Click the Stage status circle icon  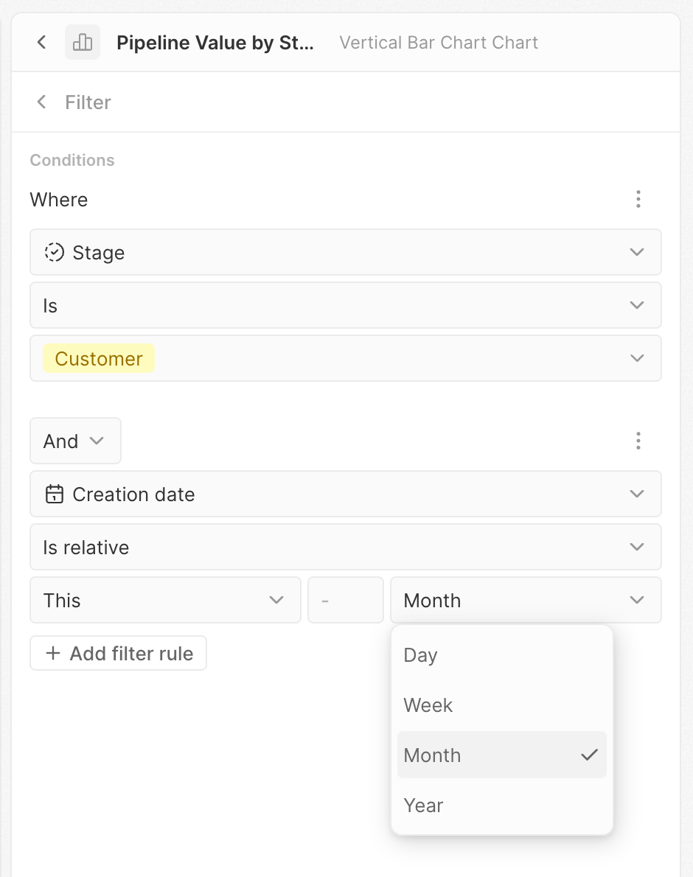[x=54, y=253]
